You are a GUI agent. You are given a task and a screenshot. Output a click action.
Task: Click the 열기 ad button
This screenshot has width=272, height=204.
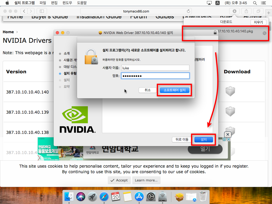205,149
